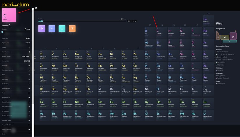
Task: Click the temperature value input showing 25
Action: (x=129, y=21)
